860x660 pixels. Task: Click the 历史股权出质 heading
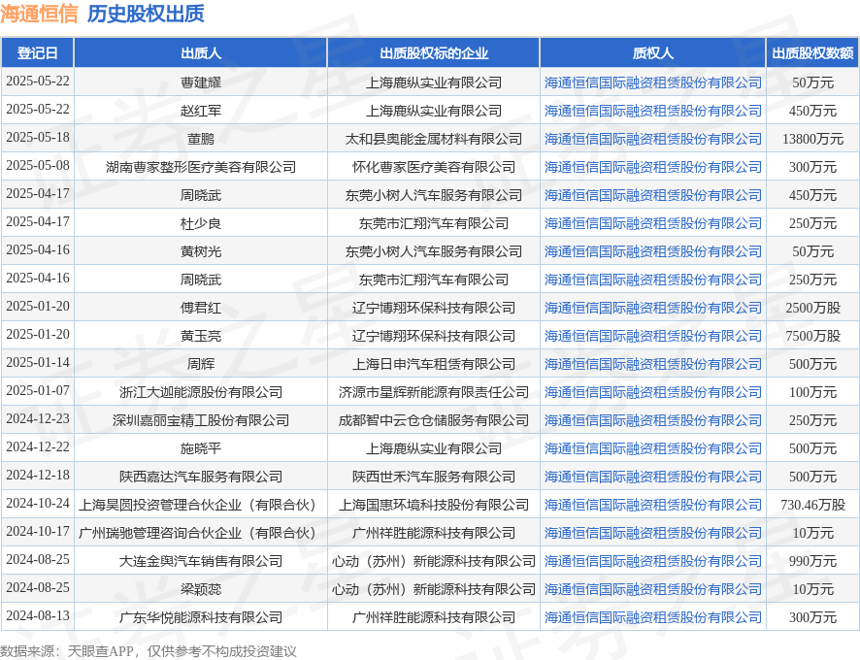146,14
